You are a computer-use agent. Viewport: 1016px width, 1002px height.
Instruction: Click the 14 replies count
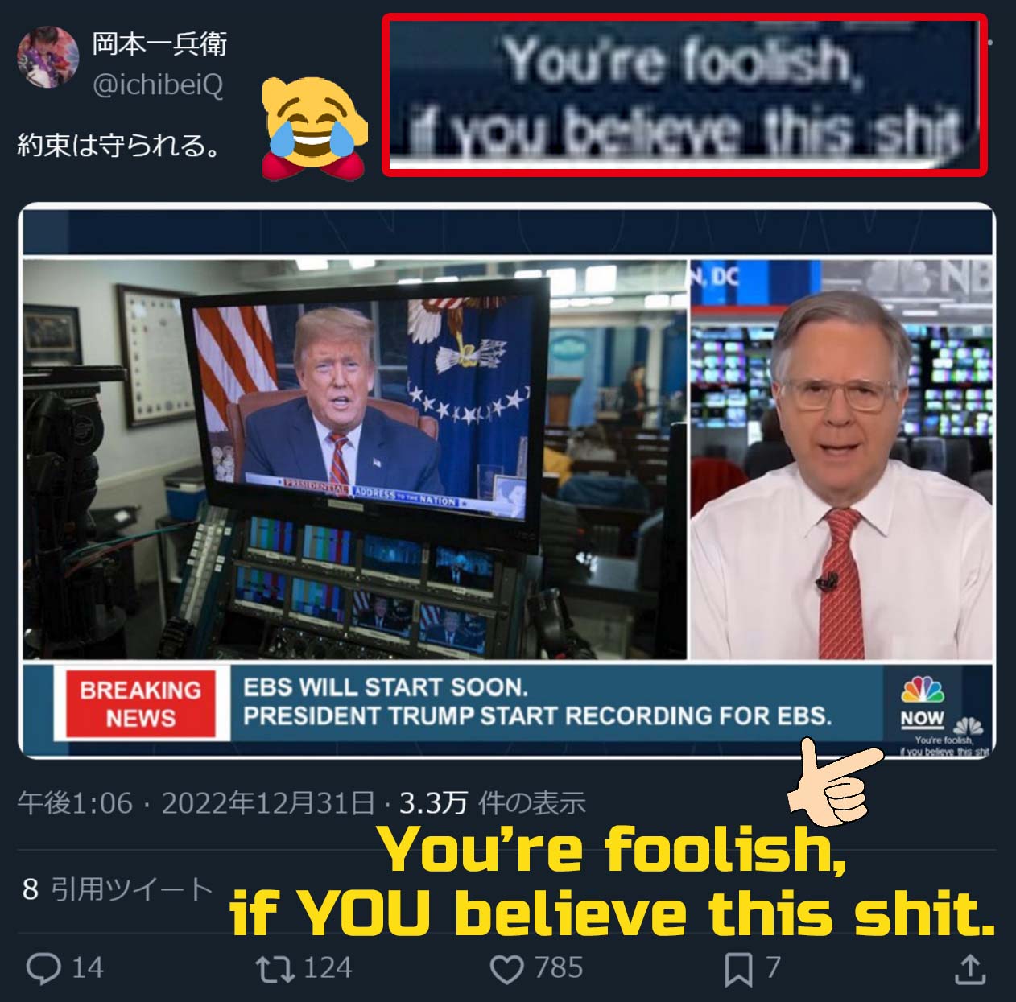click(x=88, y=967)
